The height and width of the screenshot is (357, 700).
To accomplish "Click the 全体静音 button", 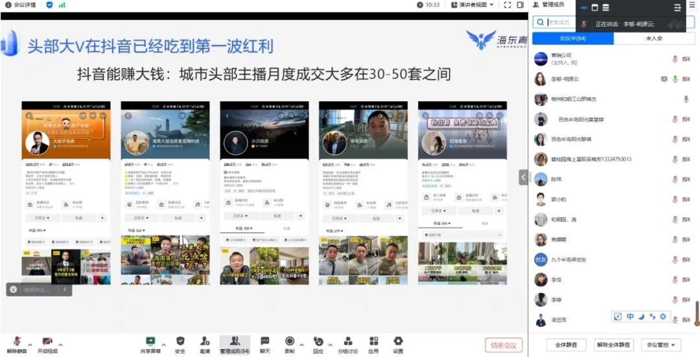I will (566, 345).
